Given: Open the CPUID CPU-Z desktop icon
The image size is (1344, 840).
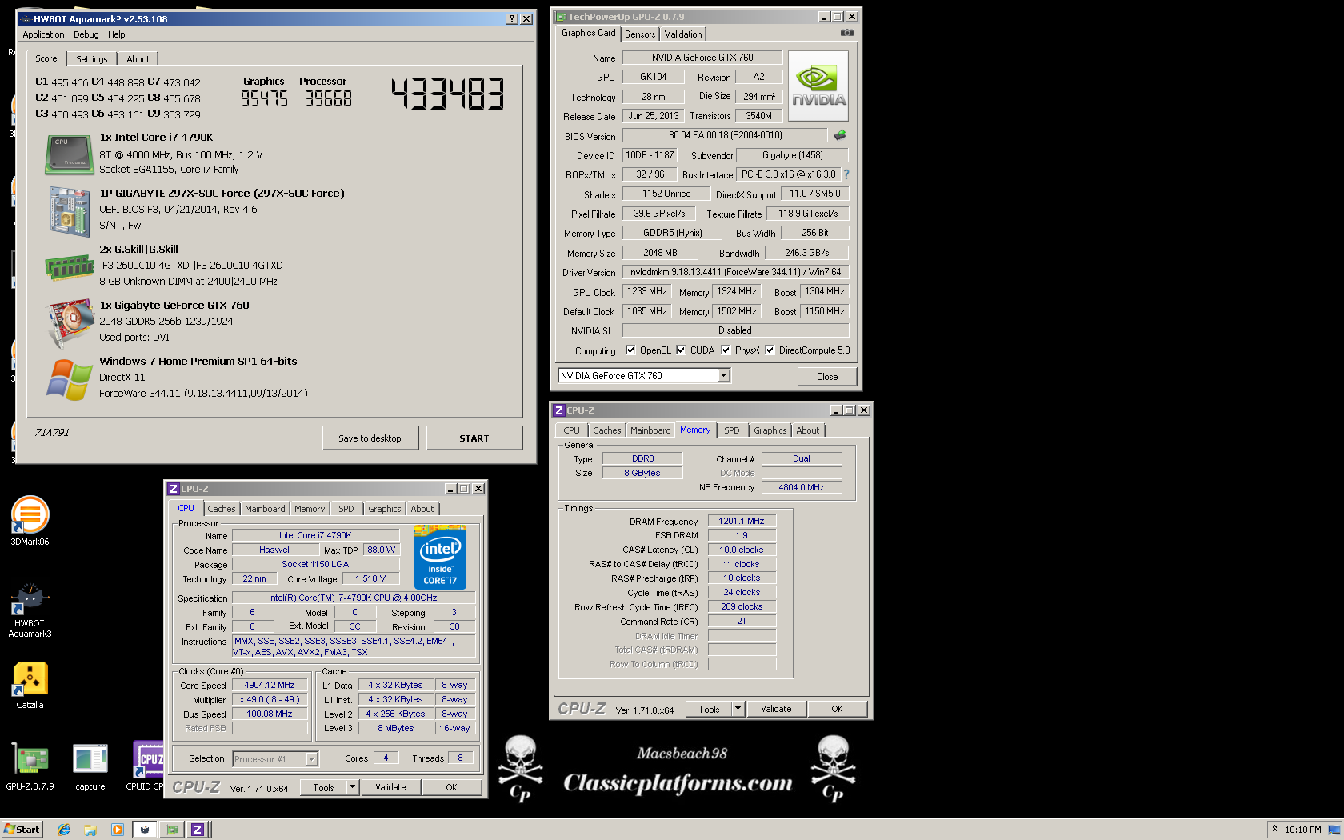Looking at the screenshot, I should point(147,766).
